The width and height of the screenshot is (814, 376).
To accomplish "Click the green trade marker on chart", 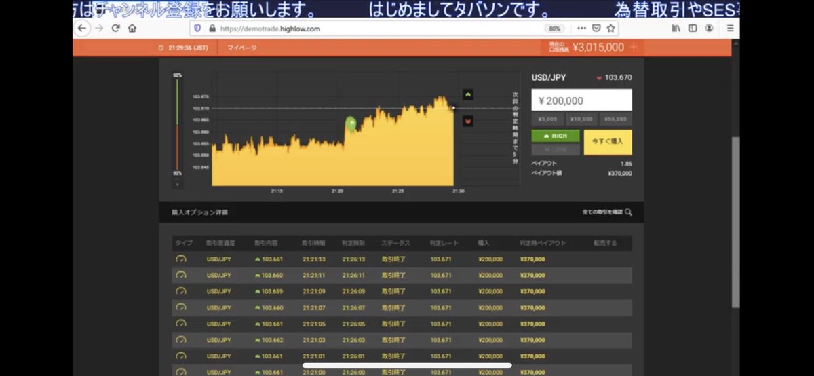I will (x=351, y=124).
